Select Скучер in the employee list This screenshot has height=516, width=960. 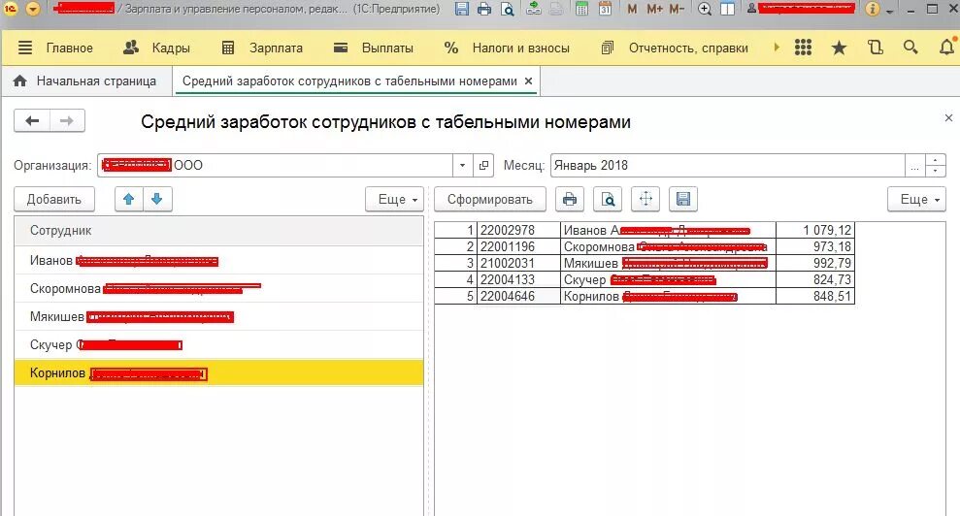218,344
